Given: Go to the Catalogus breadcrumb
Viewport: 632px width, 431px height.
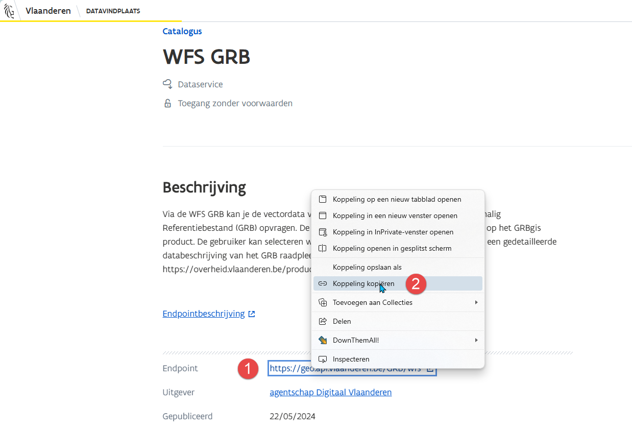Looking at the screenshot, I should coord(182,31).
